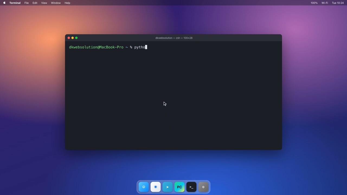Open the View menu
Image resolution: width=347 pixels, height=195 pixels.
click(x=44, y=3)
